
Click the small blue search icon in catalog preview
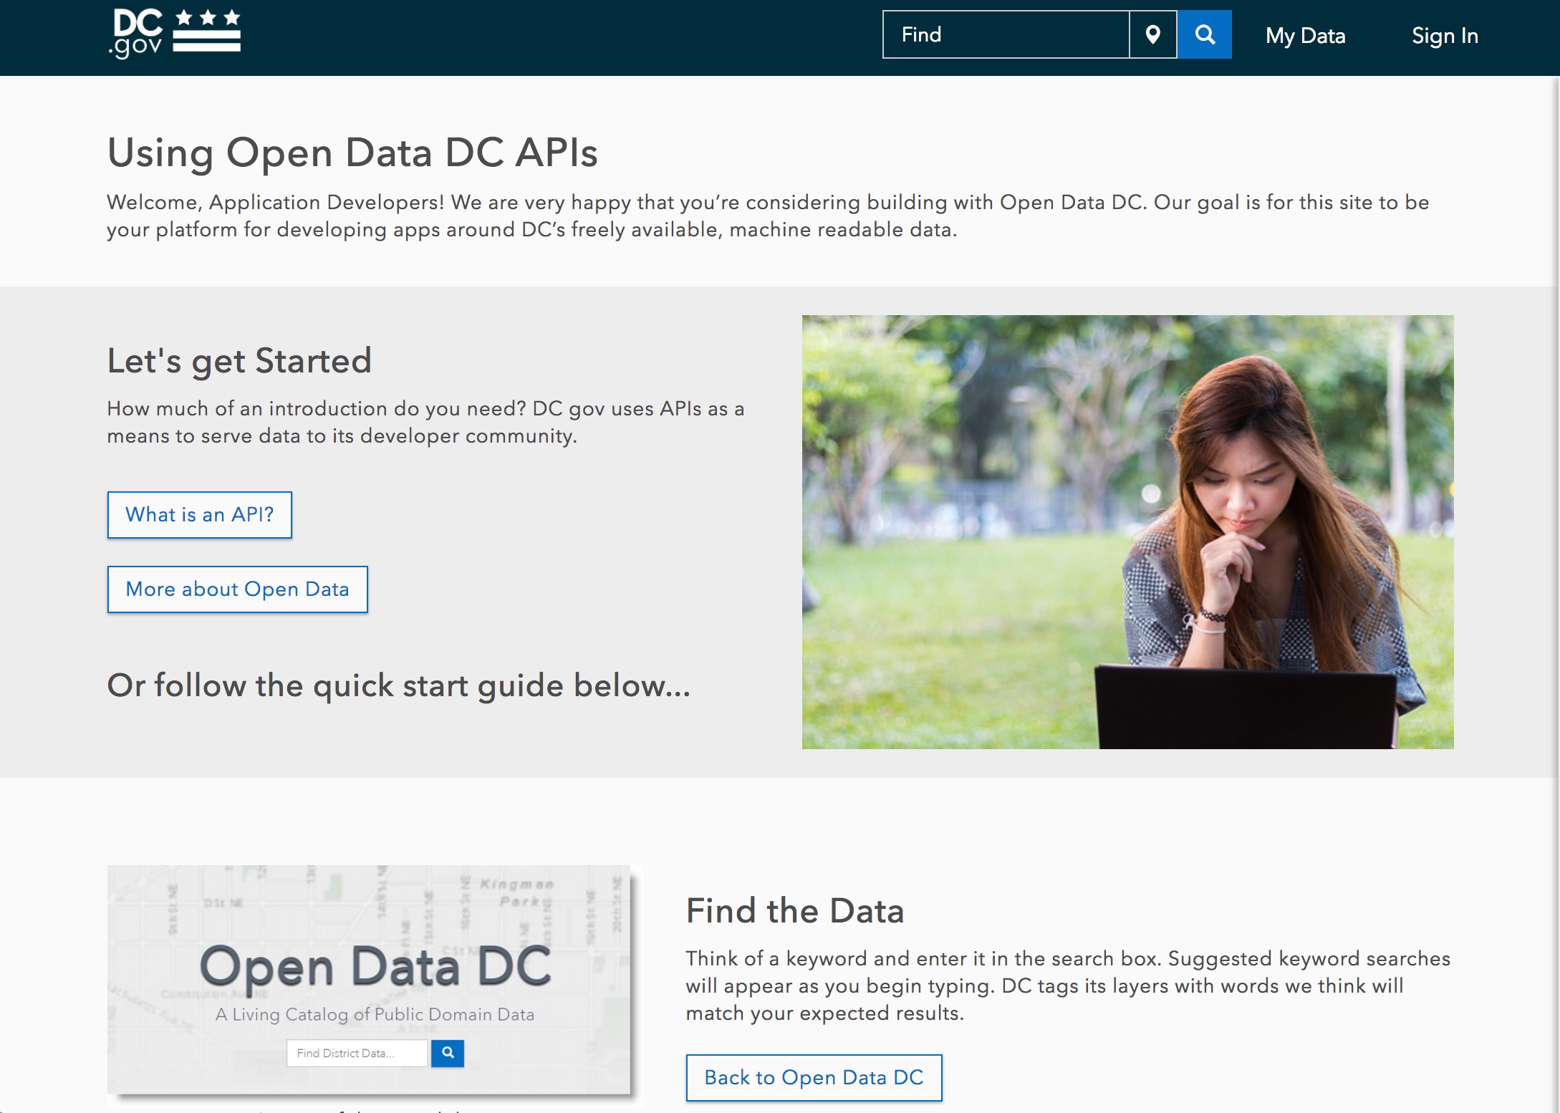[x=448, y=1053]
